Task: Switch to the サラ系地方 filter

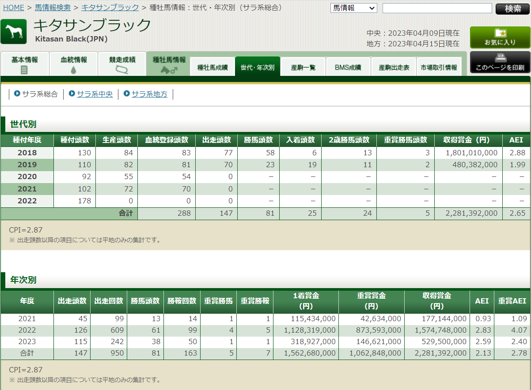Action: tap(149, 94)
